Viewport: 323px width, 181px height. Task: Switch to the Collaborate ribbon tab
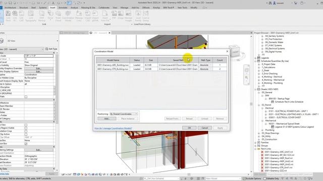pos(104,8)
